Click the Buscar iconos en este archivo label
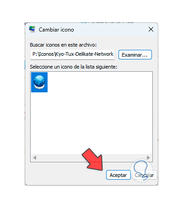Image resolution: width=183 pixels, height=208 pixels. click(x=63, y=45)
